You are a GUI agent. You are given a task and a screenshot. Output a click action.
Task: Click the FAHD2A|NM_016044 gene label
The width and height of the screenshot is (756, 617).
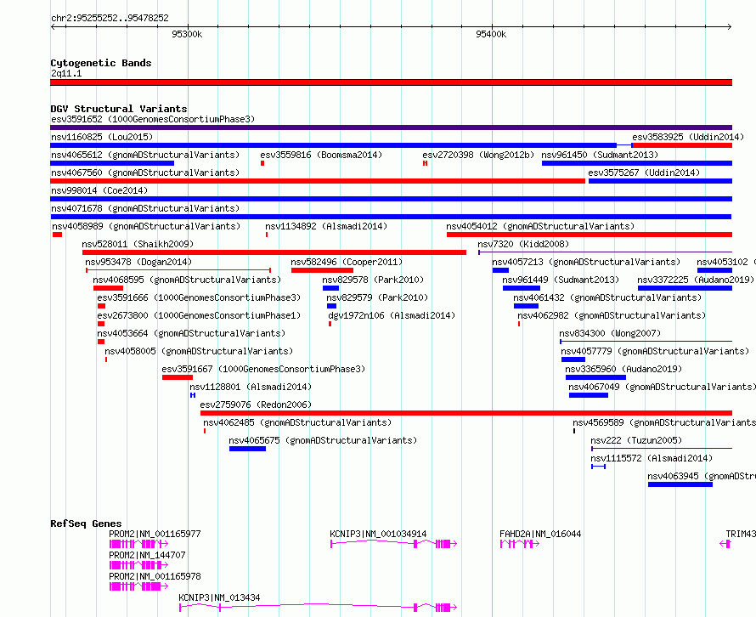pyautogui.click(x=540, y=534)
